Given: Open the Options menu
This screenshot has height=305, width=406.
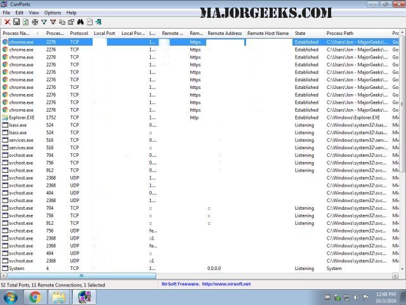Looking at the screenshot, I should [x=53, y=13].
